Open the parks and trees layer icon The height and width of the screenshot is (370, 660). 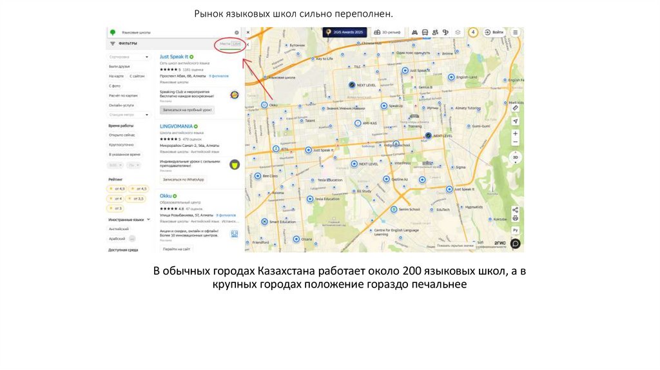446,32
